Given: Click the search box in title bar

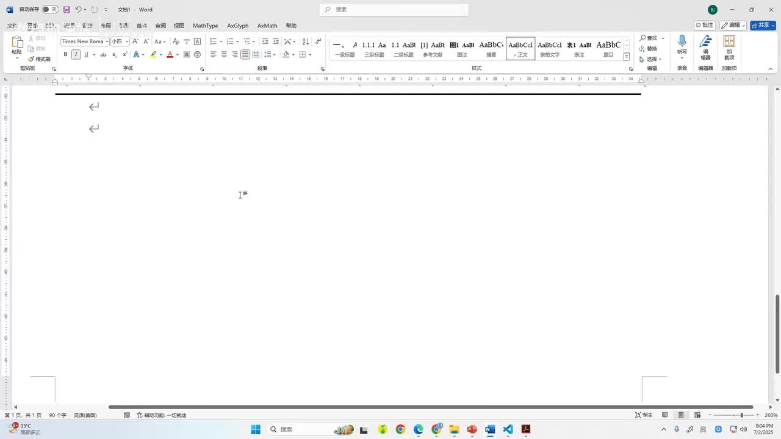Looking at the screenshot, I should (x=394, y=10).
